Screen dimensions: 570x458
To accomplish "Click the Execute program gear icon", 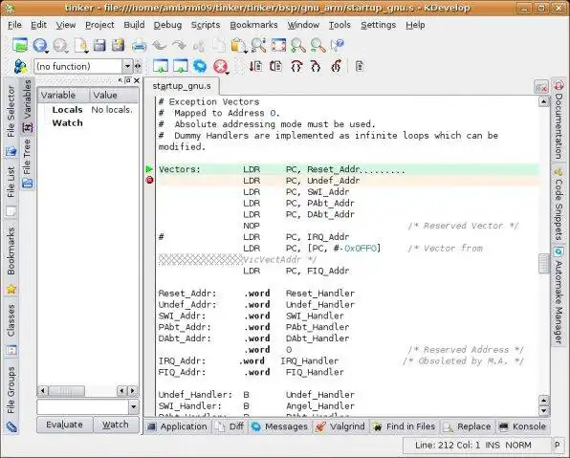I will (x=200, y=66).
